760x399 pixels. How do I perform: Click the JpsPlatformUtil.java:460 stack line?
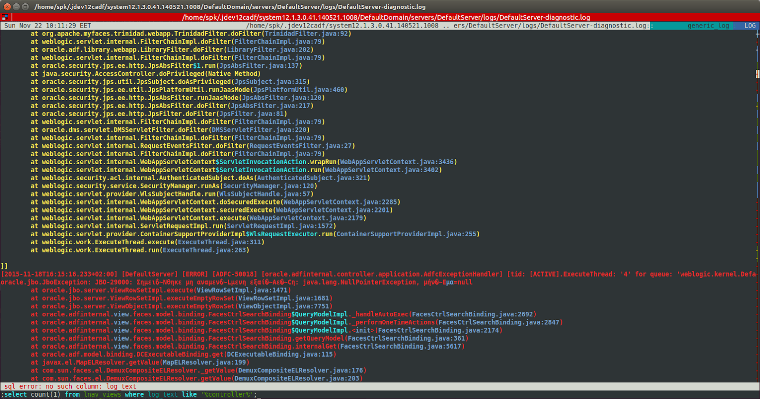189,90
